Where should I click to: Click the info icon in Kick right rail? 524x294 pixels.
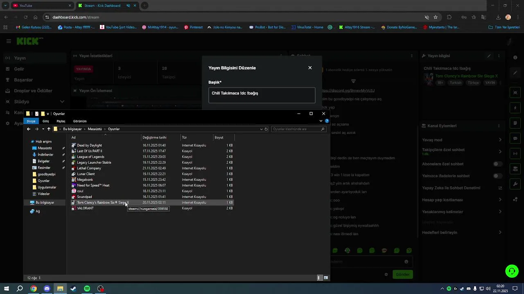[515, 58]
